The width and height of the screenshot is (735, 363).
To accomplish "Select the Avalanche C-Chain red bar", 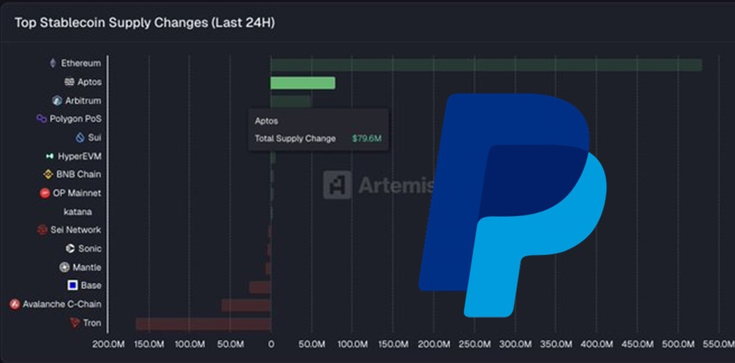I will pos(246,305).
